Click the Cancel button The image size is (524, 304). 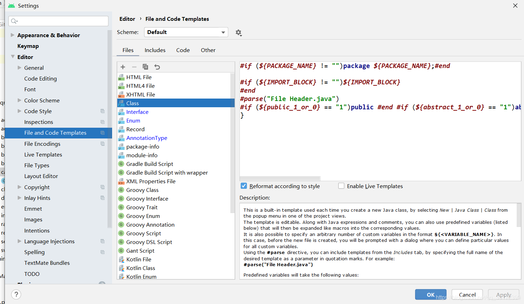tap(467, 295)
